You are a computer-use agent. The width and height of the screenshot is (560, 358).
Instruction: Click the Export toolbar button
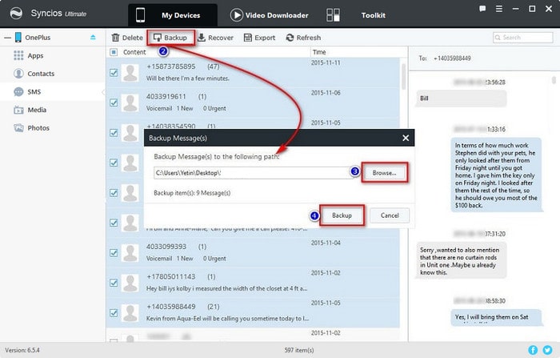pyautogui.click(x=259, y=38)
